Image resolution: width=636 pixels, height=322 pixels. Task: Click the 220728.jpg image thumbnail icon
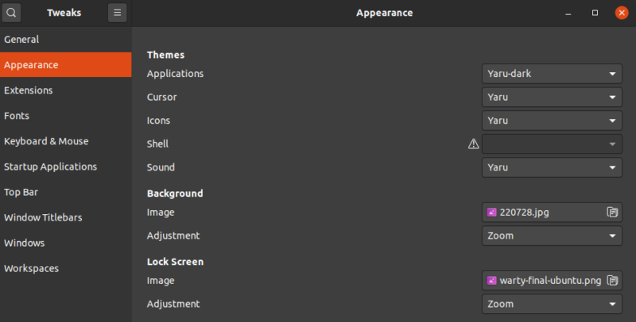492,213
